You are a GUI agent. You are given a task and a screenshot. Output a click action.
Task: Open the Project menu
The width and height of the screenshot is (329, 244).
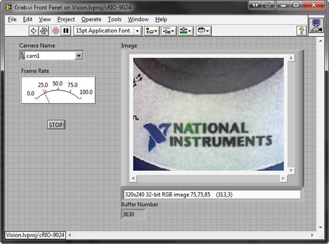coord(66,19)
